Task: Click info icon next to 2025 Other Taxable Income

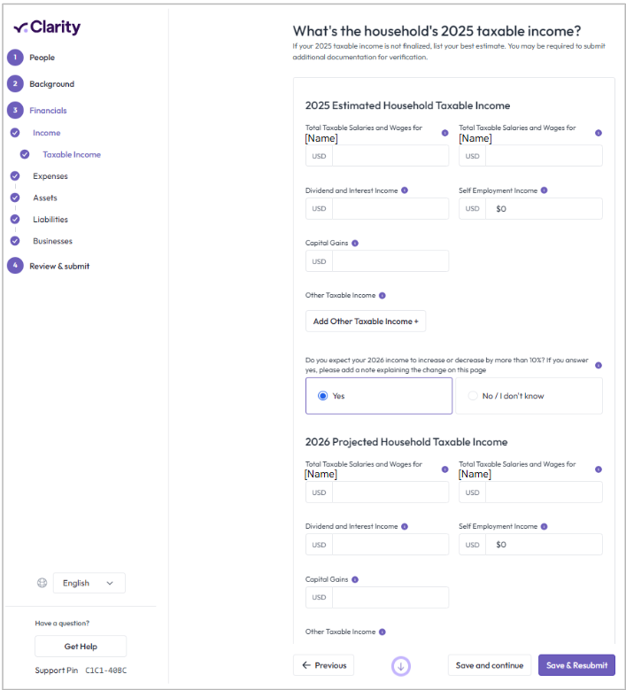Action: pyautogui.click(x=383, y=296)
